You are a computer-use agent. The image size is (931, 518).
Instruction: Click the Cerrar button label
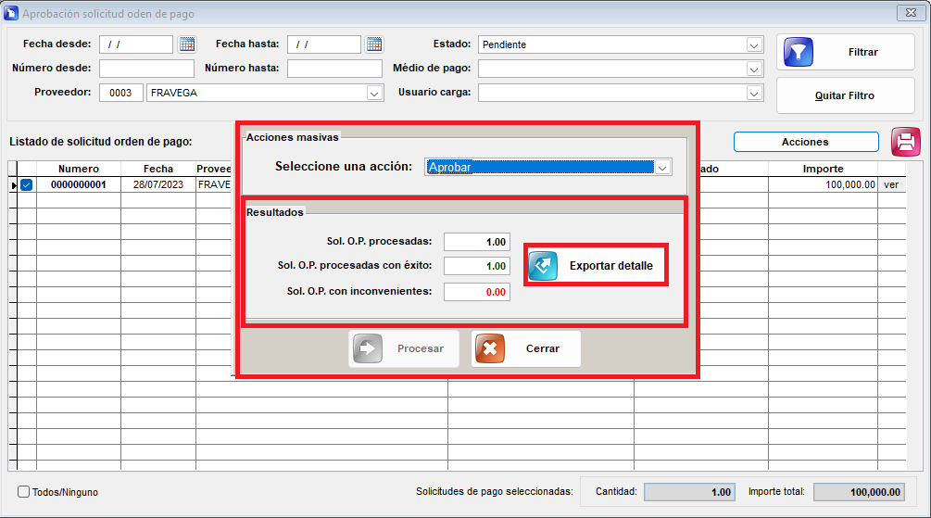click(x=543, y=348)
